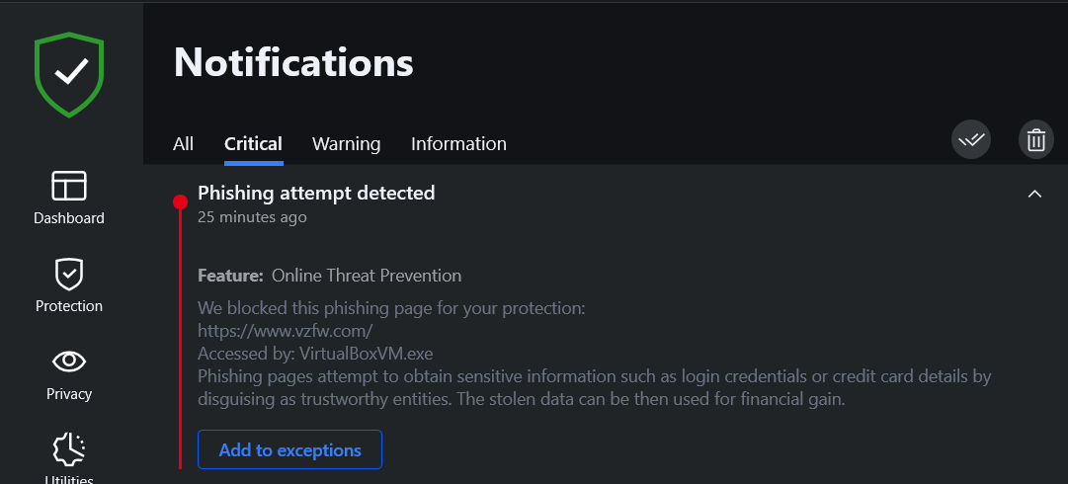This screenshot has width=1068, height=484.
Task: Click the Phishing attempt detected title
Action: (316, 194)
